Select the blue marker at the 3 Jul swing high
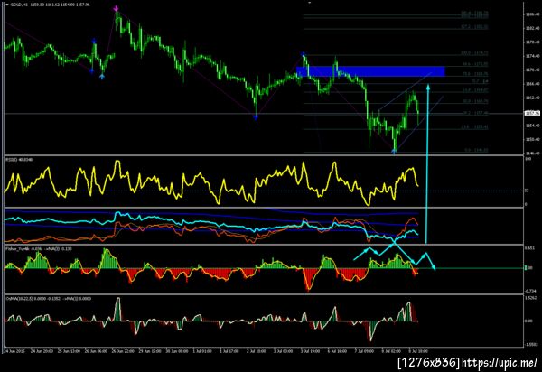Viewport: 542px width, 372px height. coord(304,54)
